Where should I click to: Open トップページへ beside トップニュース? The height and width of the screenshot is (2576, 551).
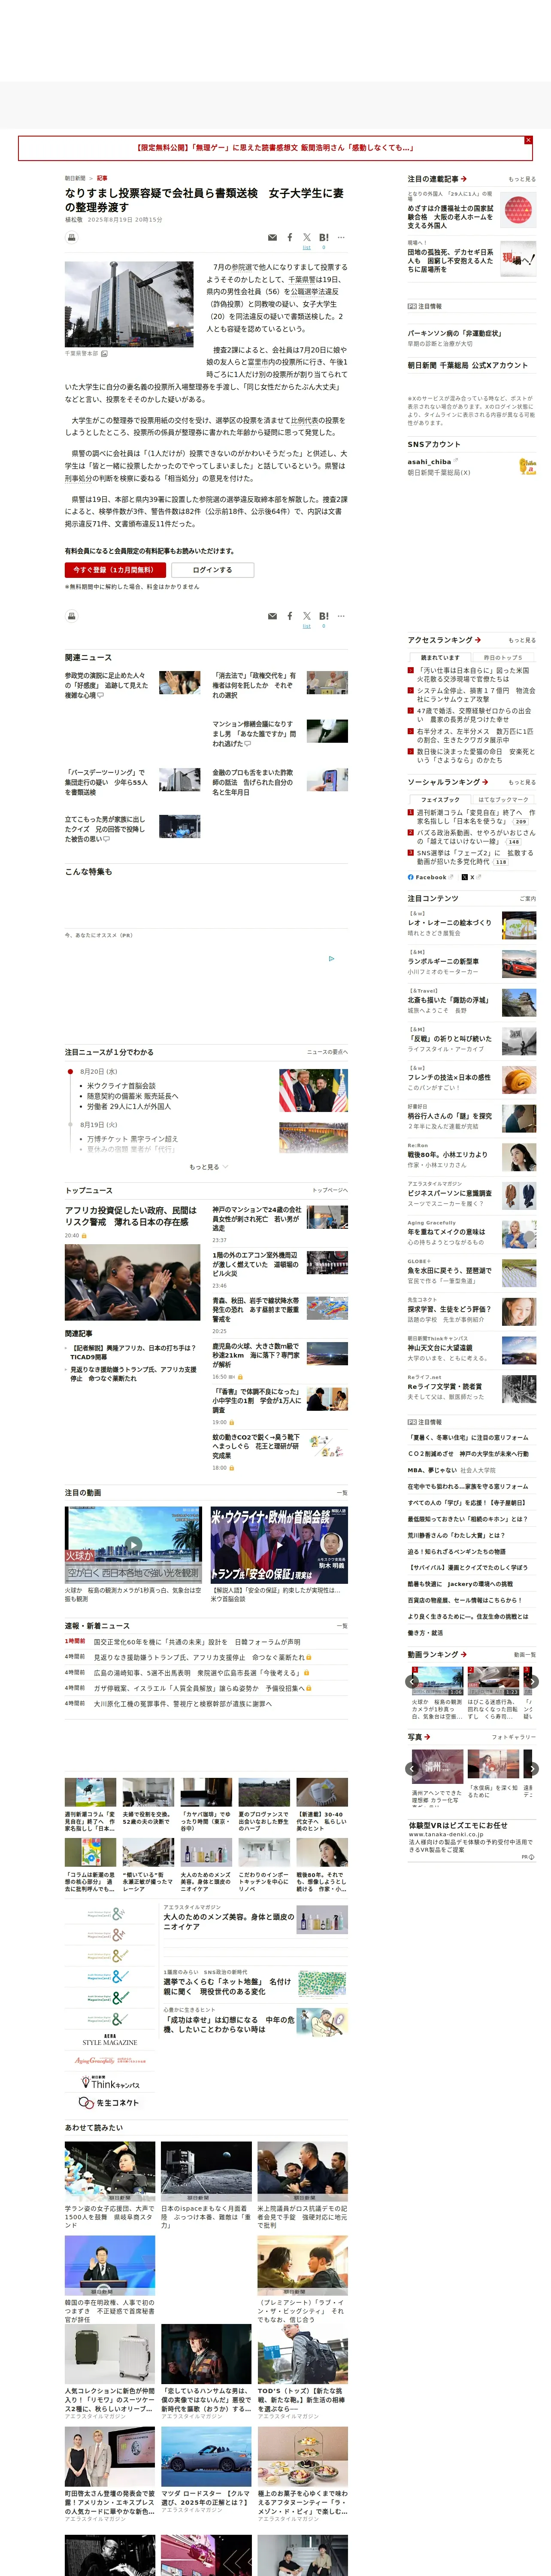pos(330,1191)
